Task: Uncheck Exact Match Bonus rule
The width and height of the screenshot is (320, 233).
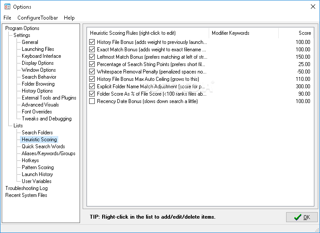Action: click(92, 50)
